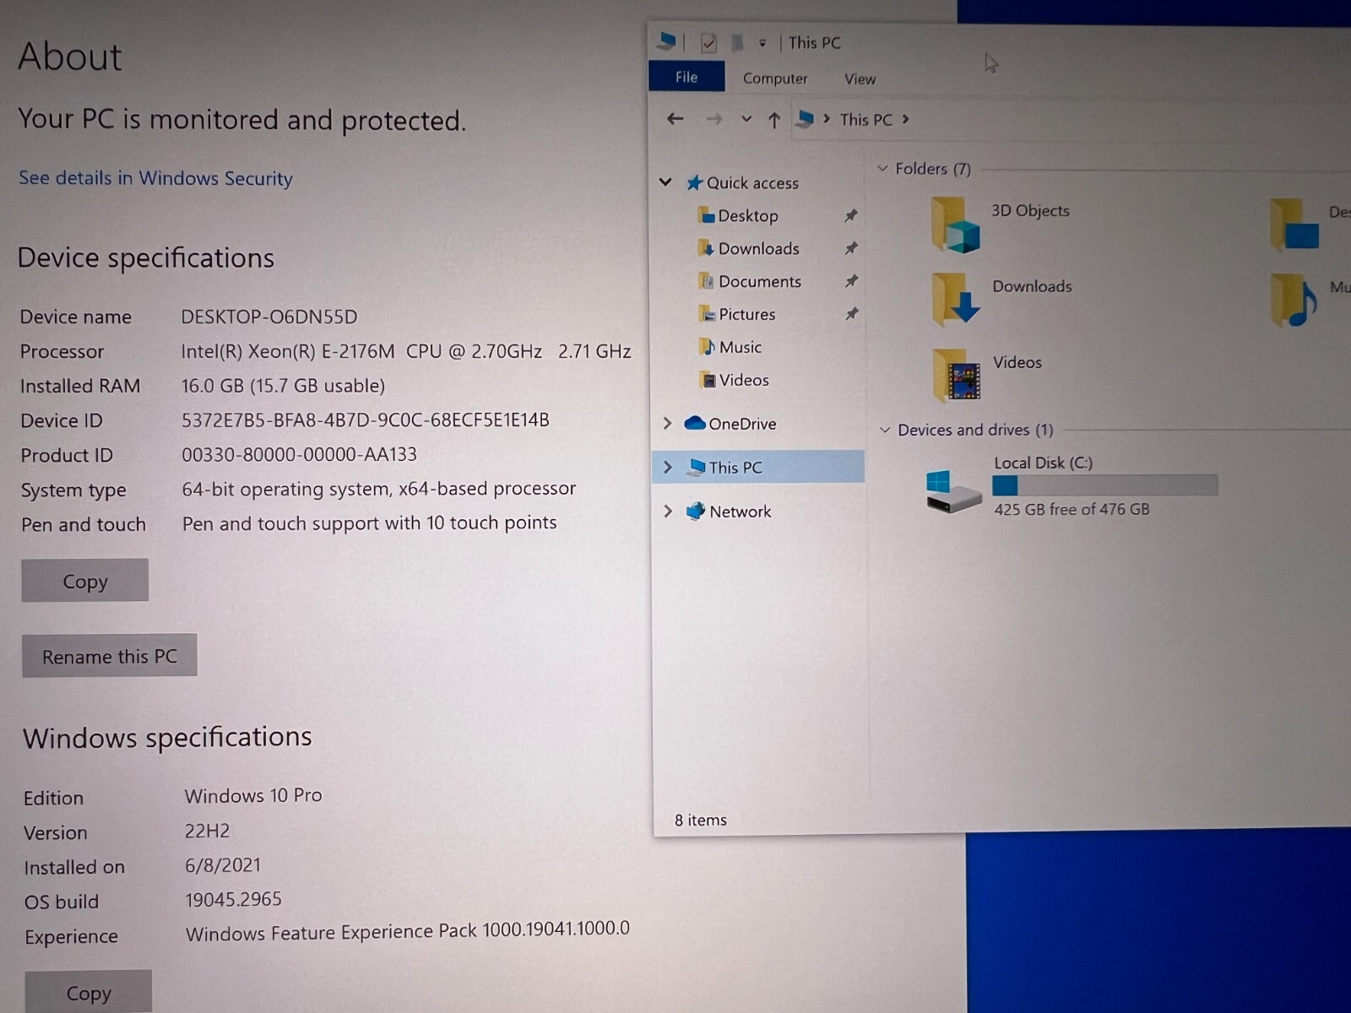This screenshot has width=1351, height=1013.
Task: Open Pictures in Quick access
Action: tap(747, 314)
